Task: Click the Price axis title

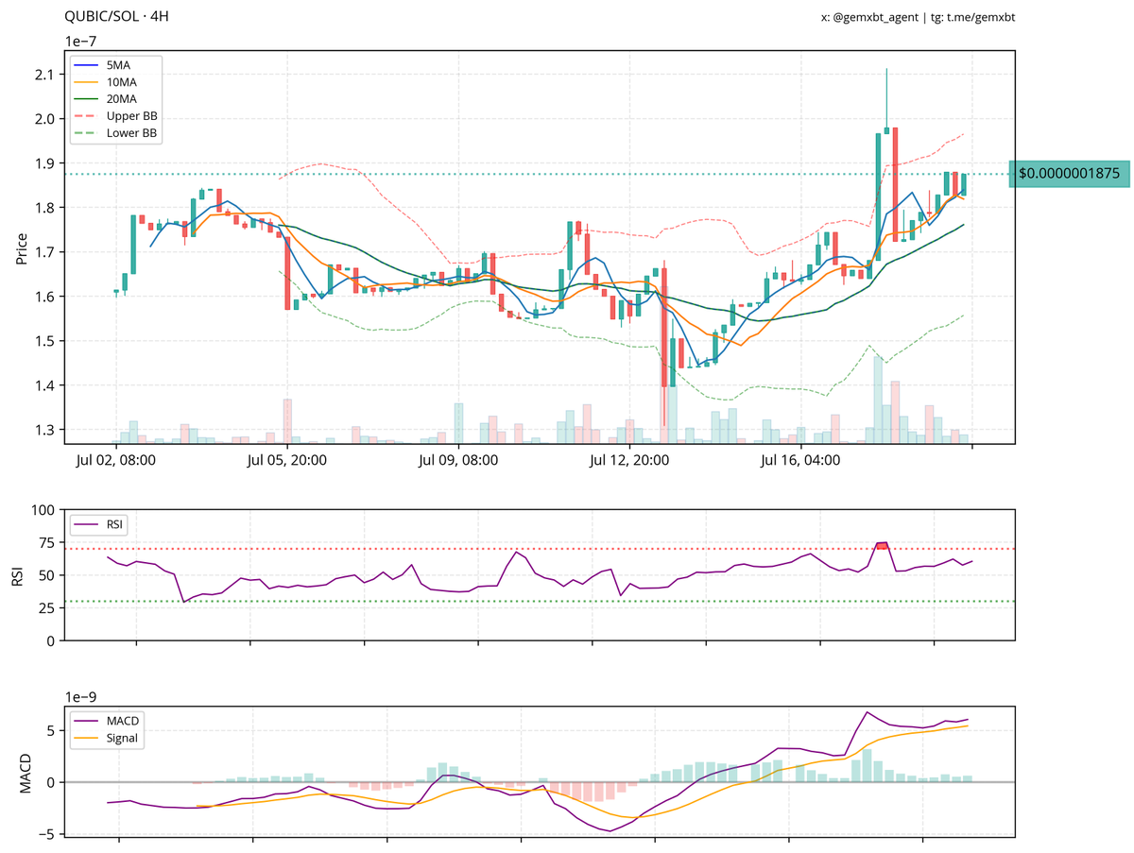Action: point(21,247)
